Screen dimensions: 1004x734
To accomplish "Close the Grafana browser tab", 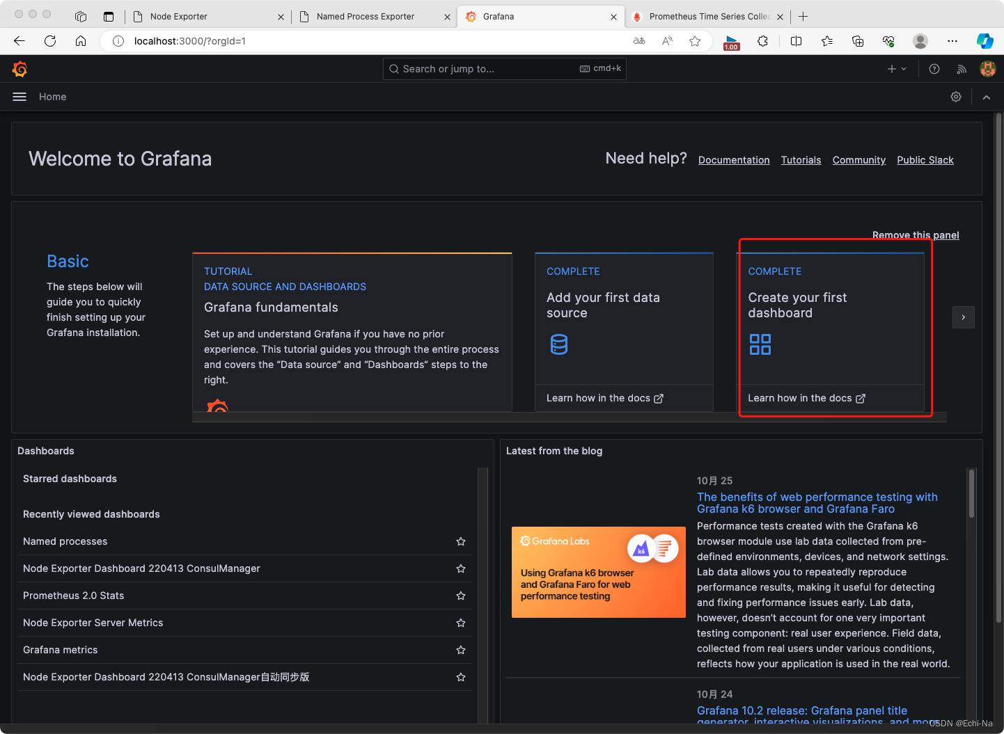I will [613, 17].
